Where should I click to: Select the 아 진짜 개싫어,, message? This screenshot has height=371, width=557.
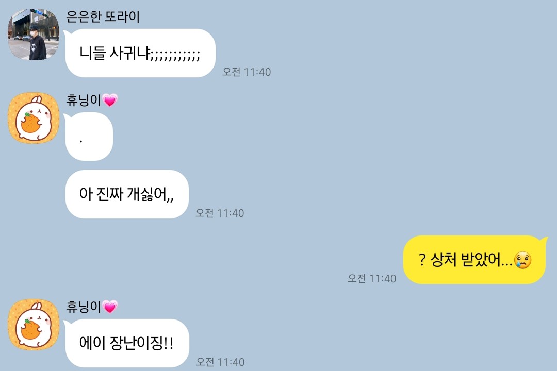point(127,194)
